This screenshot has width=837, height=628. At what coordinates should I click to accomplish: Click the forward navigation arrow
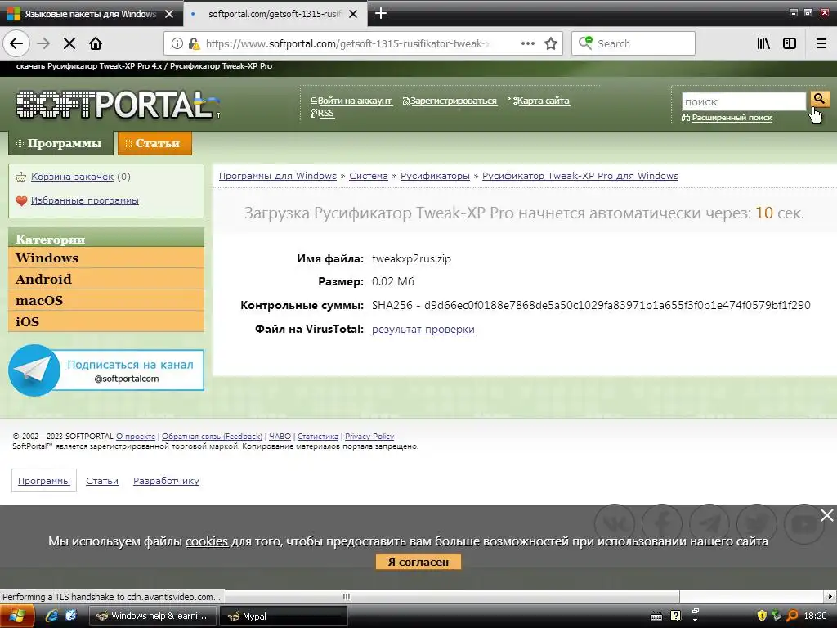click(43, 44)
